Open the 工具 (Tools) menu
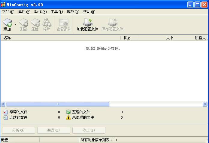 (x=56, y=12)
